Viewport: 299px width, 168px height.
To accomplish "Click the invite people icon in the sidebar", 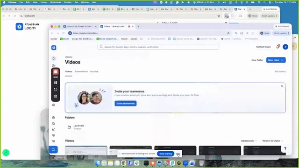I will (54, 65).
